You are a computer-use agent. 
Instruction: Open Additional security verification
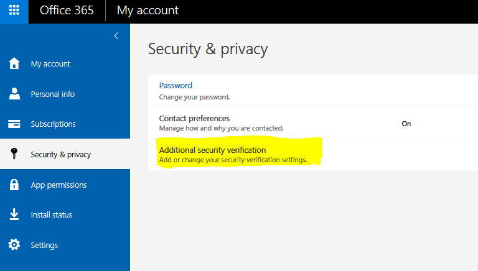[x=212, y=150]
